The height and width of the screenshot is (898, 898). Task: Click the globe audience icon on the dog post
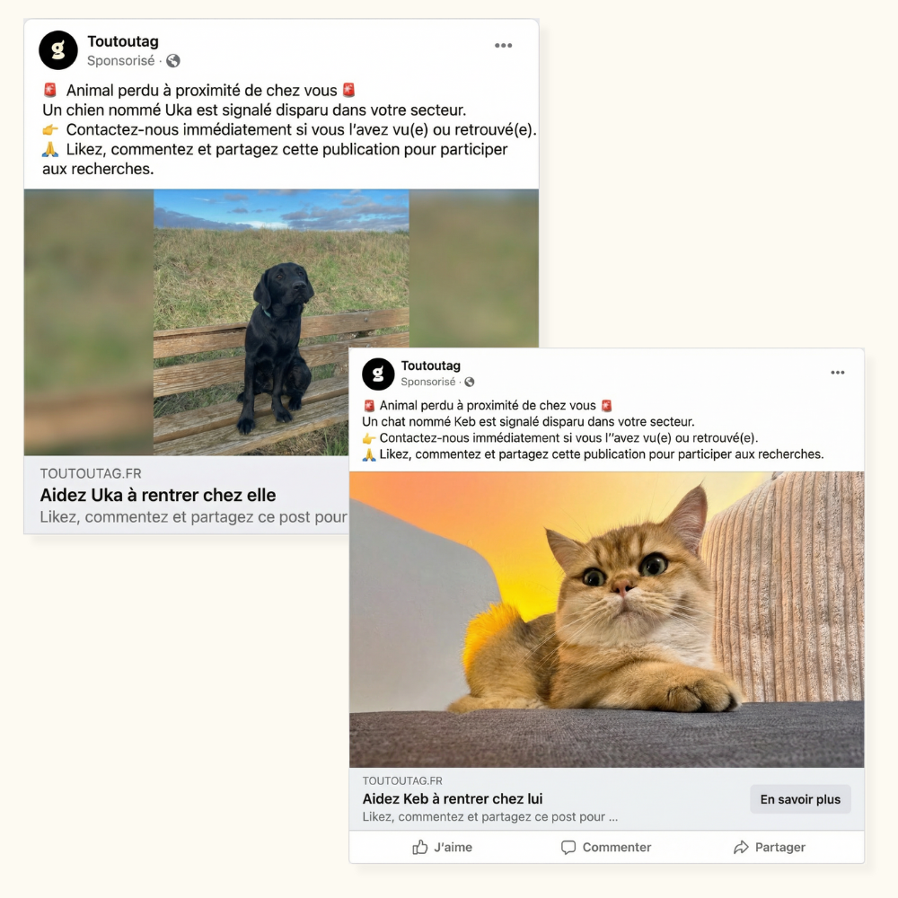173,61
